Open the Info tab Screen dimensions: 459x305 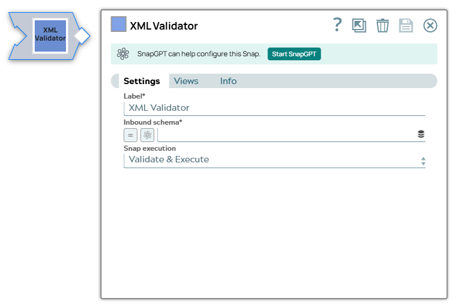pyautogui.click(x=228, y=81)
